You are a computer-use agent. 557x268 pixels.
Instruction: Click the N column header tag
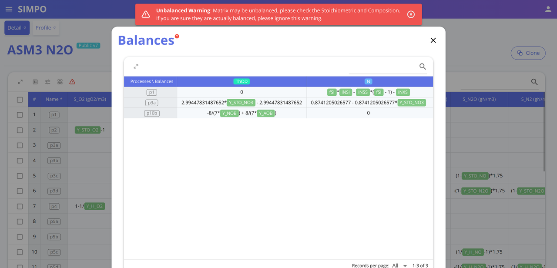[x=368, y=81]
